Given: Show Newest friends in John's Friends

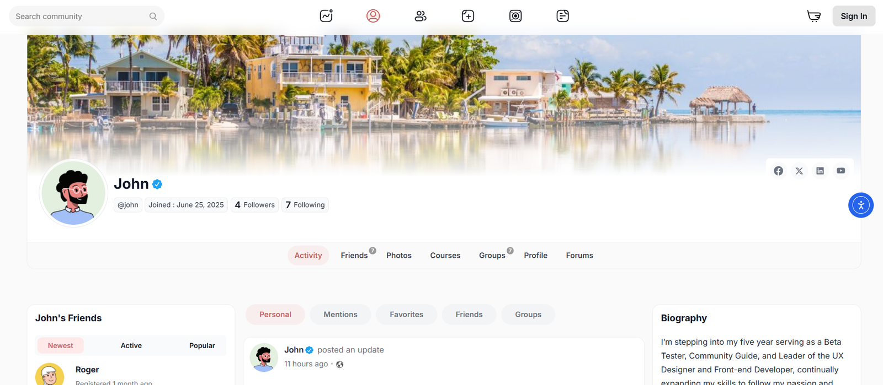Looking at the screenshot, I should pyautogui.click(x=60, y=346).
